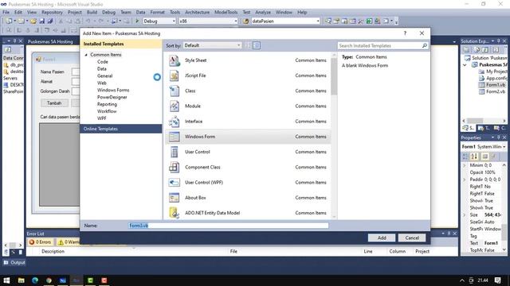Open My Project in Solution Explorer
The height and width of the screenshot is (286, 510).
[x=492, y=71]
